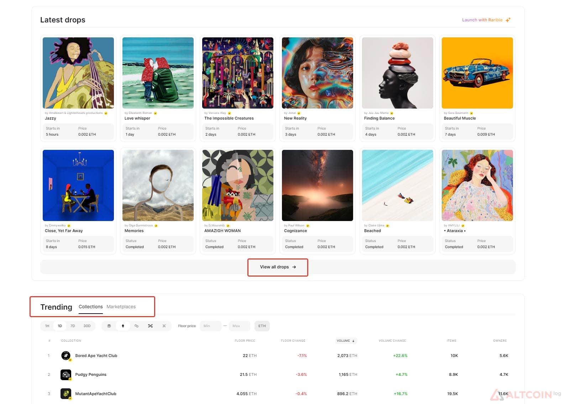Click the Bored Ape Yacht Club avatar icon
The image size is (566, 404).
coord(66,356)
